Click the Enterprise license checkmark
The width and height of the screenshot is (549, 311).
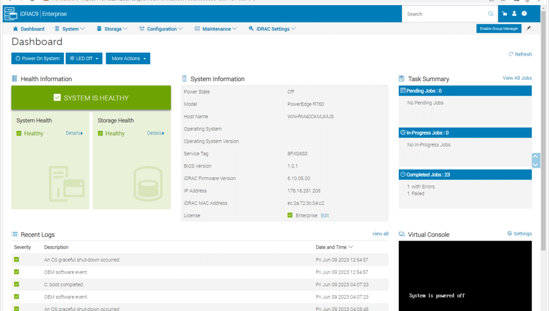tap(290, 215)
